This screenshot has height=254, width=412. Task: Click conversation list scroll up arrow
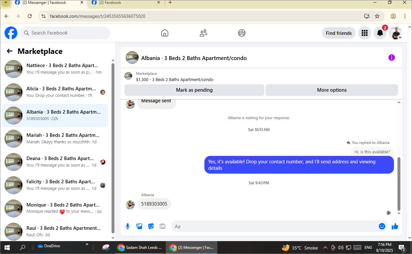click(113, 60)
